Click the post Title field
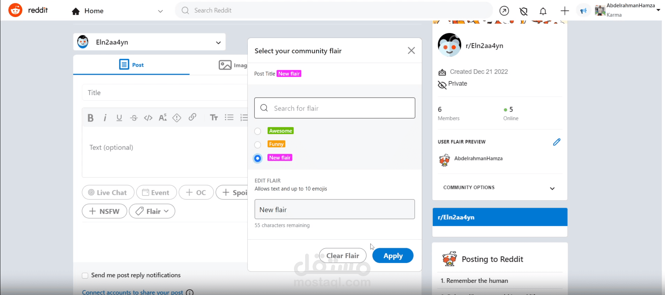The height and width of the screenshot is (295, 665). [165, 92]
